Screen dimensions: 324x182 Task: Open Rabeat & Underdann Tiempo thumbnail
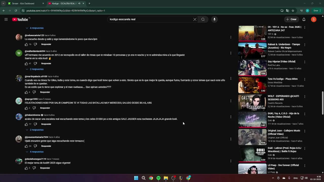[252, 51]
